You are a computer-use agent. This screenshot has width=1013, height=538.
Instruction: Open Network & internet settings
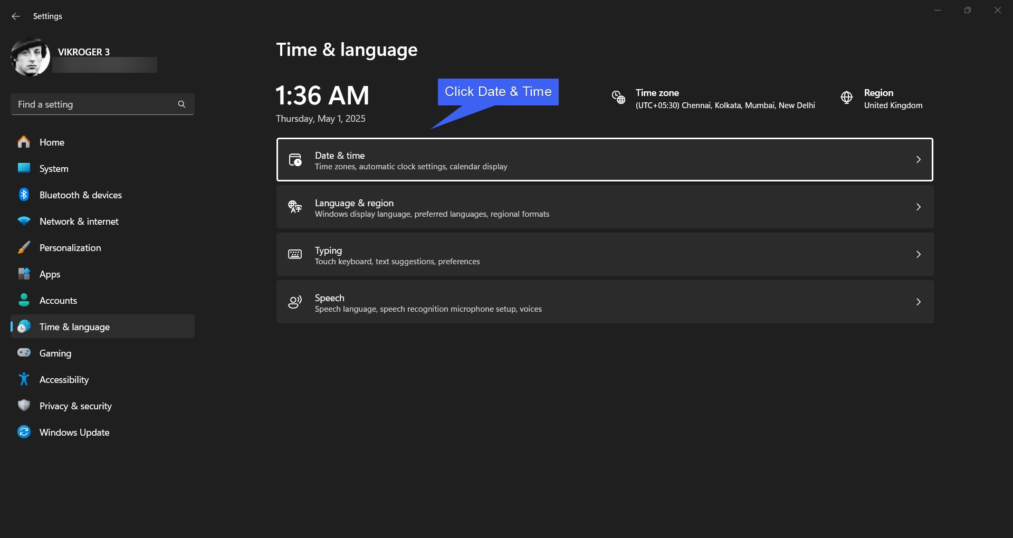click(79, 221)
